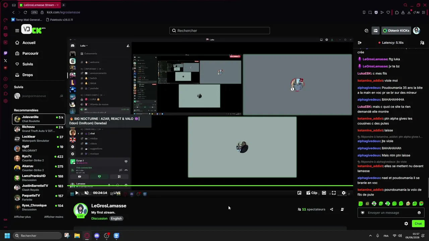Open the Kick shop gift box icon

tap(375, 30)
